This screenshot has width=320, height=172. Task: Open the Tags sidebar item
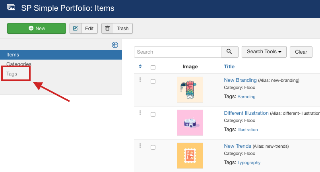coord(12,73)
